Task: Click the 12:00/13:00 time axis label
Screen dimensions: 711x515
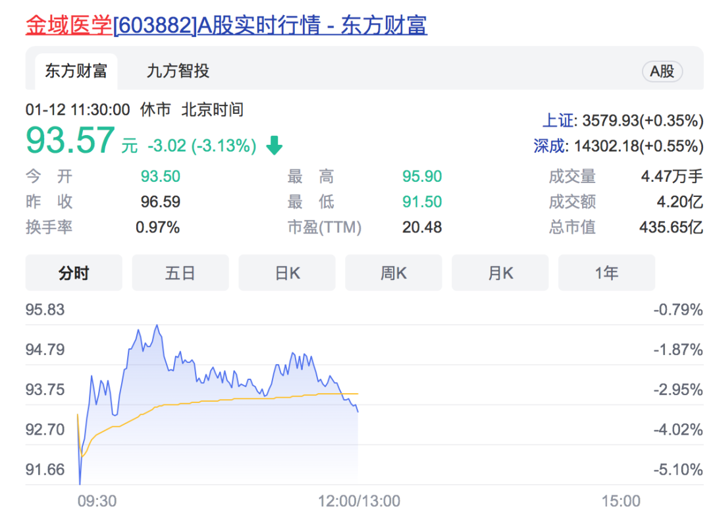Action: [x=359, y=501]
